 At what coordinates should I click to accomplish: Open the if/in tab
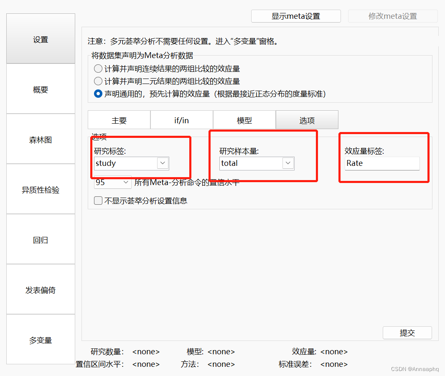[181, 120]
